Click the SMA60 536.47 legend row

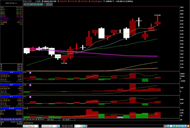tap(11, 13)
